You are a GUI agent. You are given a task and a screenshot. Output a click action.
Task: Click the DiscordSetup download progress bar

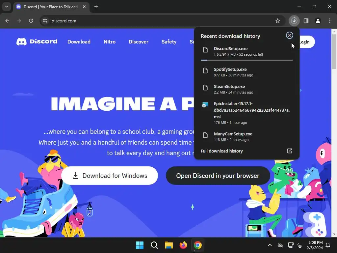247,60
